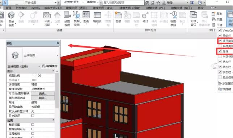Click the 范围框 scope box icon
The width and height of the screenshot is (233, 138).
(108, 15)
